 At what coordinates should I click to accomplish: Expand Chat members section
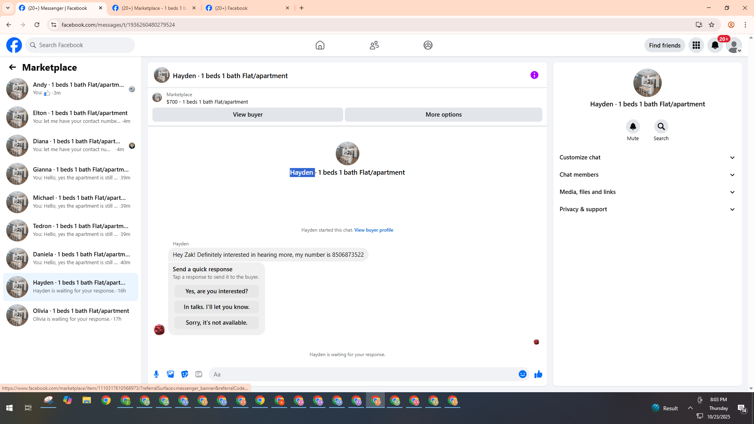[647, 175]
